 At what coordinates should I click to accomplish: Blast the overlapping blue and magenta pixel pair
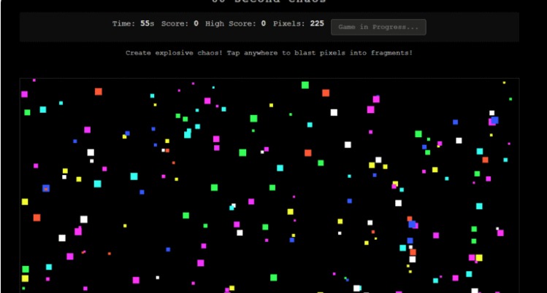(494, 121)
